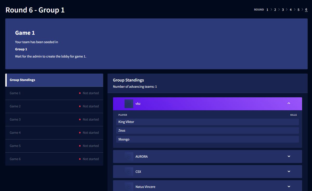The image size is (312, 191).
Task: Expand the Natus Vincere team chevron
Action: coord(289,187)
